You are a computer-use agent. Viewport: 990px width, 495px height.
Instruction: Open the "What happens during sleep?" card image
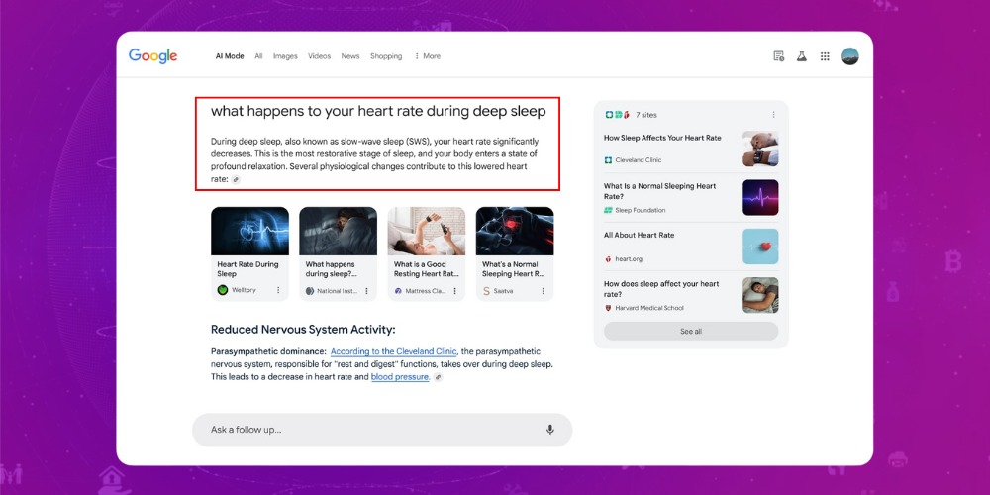click(x=339, y=231)
